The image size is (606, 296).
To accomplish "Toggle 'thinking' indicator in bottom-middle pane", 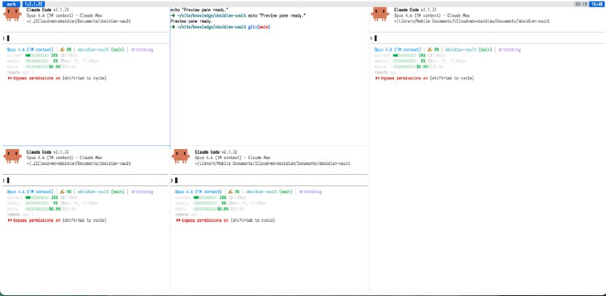I will (311, 192).
